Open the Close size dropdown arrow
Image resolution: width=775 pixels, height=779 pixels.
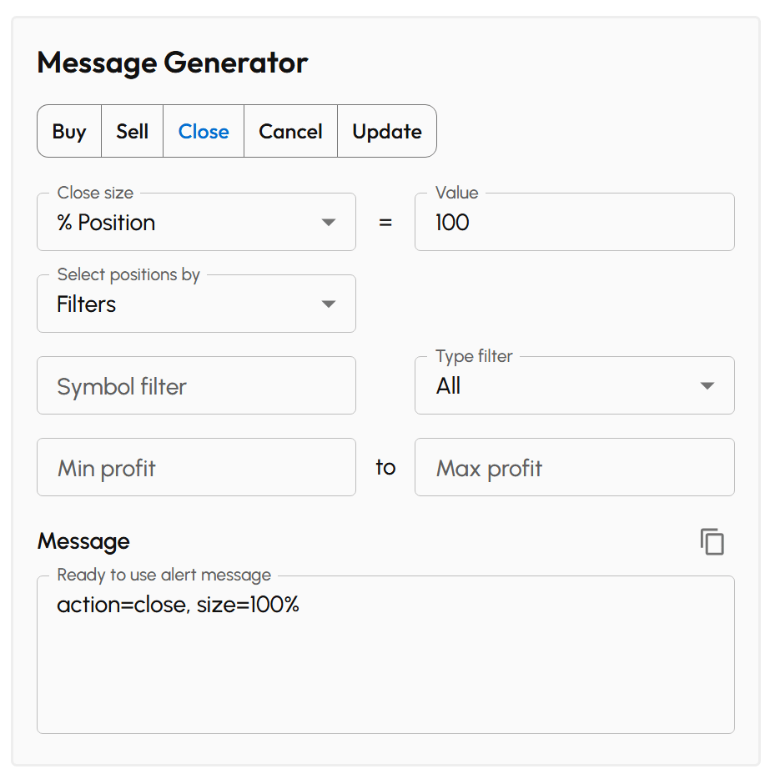[329, 222]
